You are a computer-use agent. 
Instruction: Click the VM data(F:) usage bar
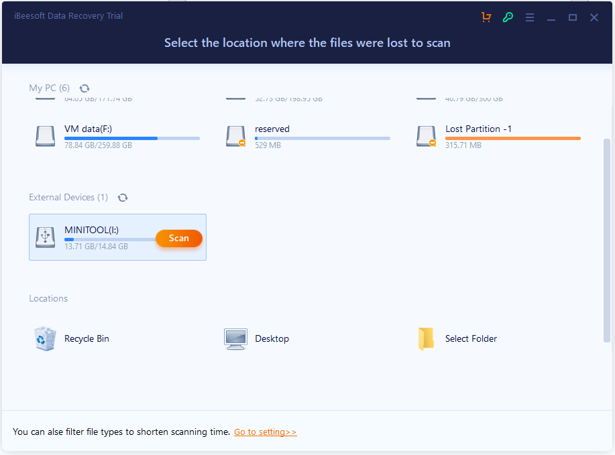click(x=131, y=139)
